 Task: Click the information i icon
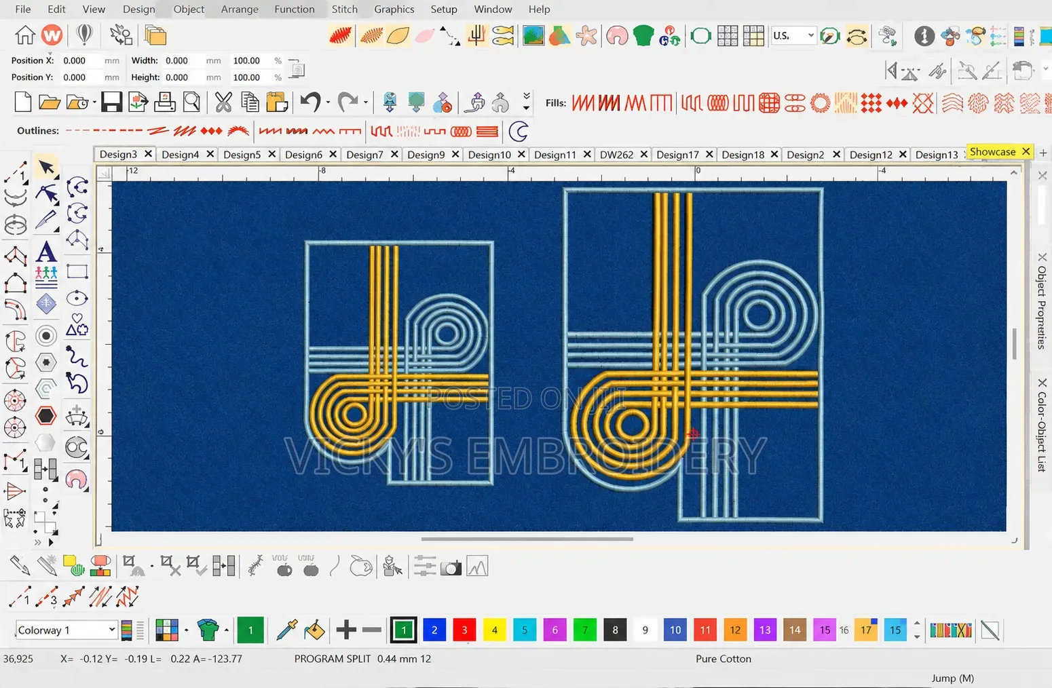click(924, 35)
